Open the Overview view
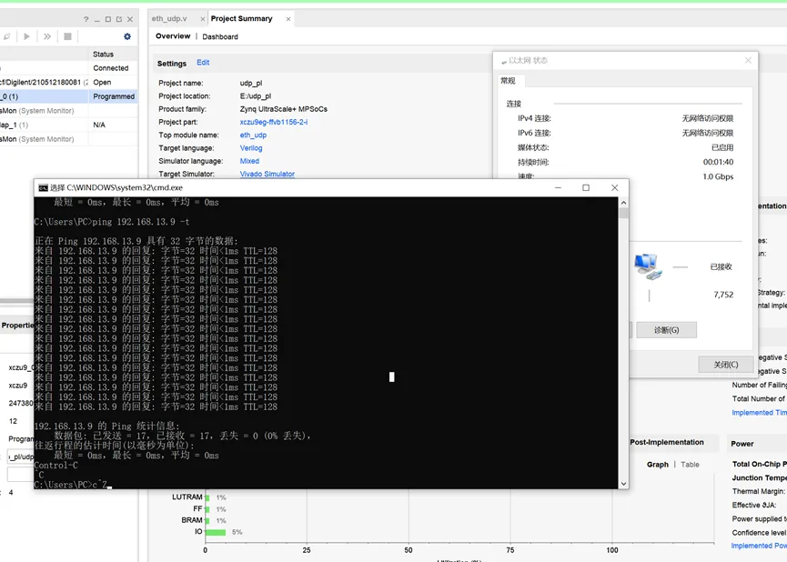The width and height of the screenshot is (787, 562). pos(173,36)
